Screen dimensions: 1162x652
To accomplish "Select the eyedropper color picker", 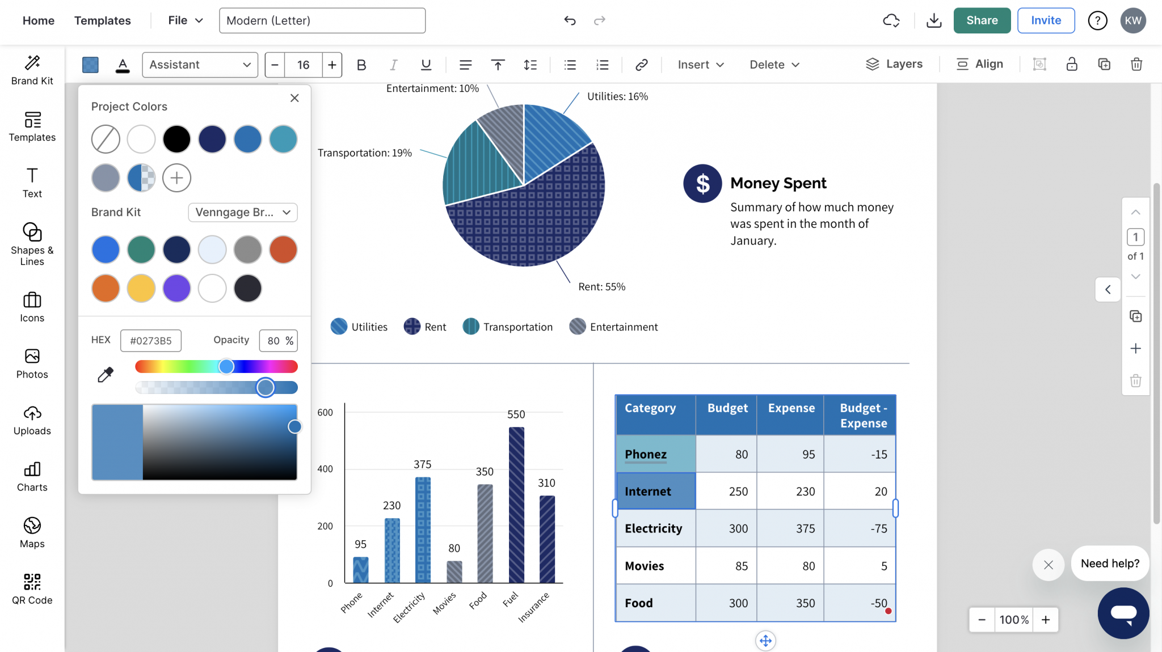I will tap(106, 375).
